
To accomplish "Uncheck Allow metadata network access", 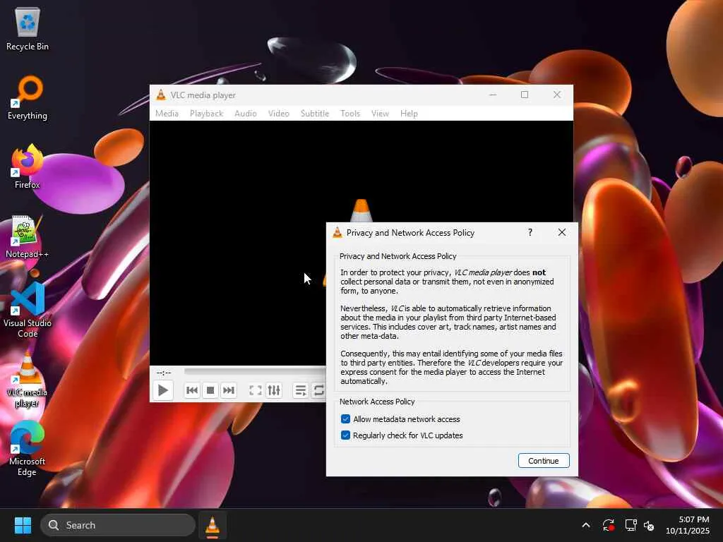I will (x=345, y=419).
